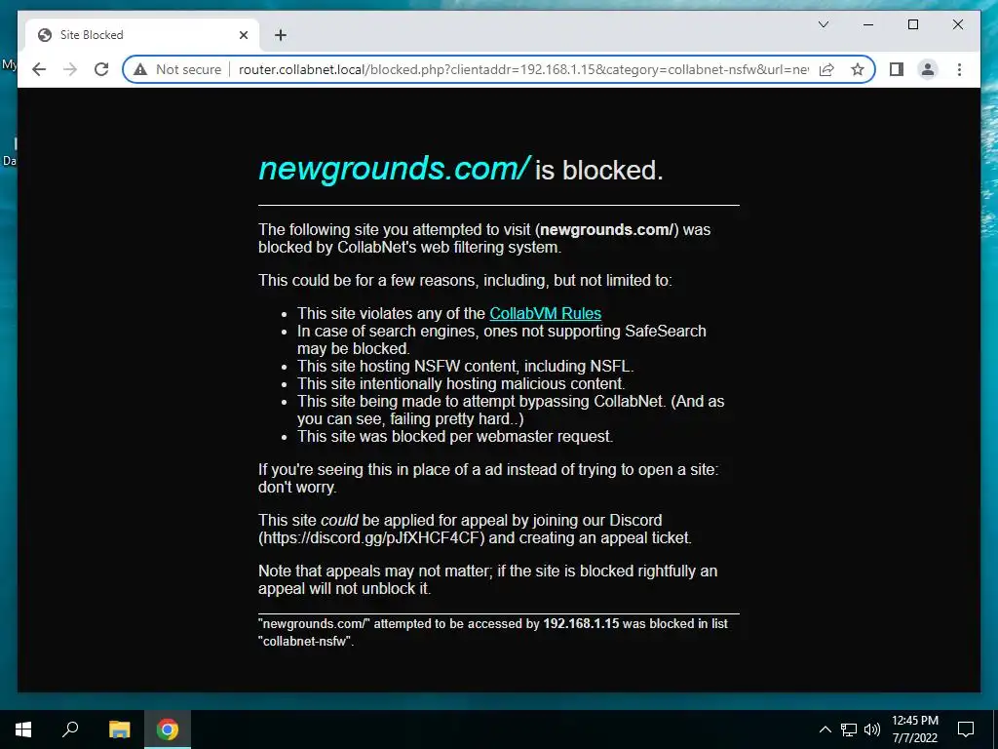Open the Not secure site info
The width and height of the screenshot is (998, 749).
(177, 69)
